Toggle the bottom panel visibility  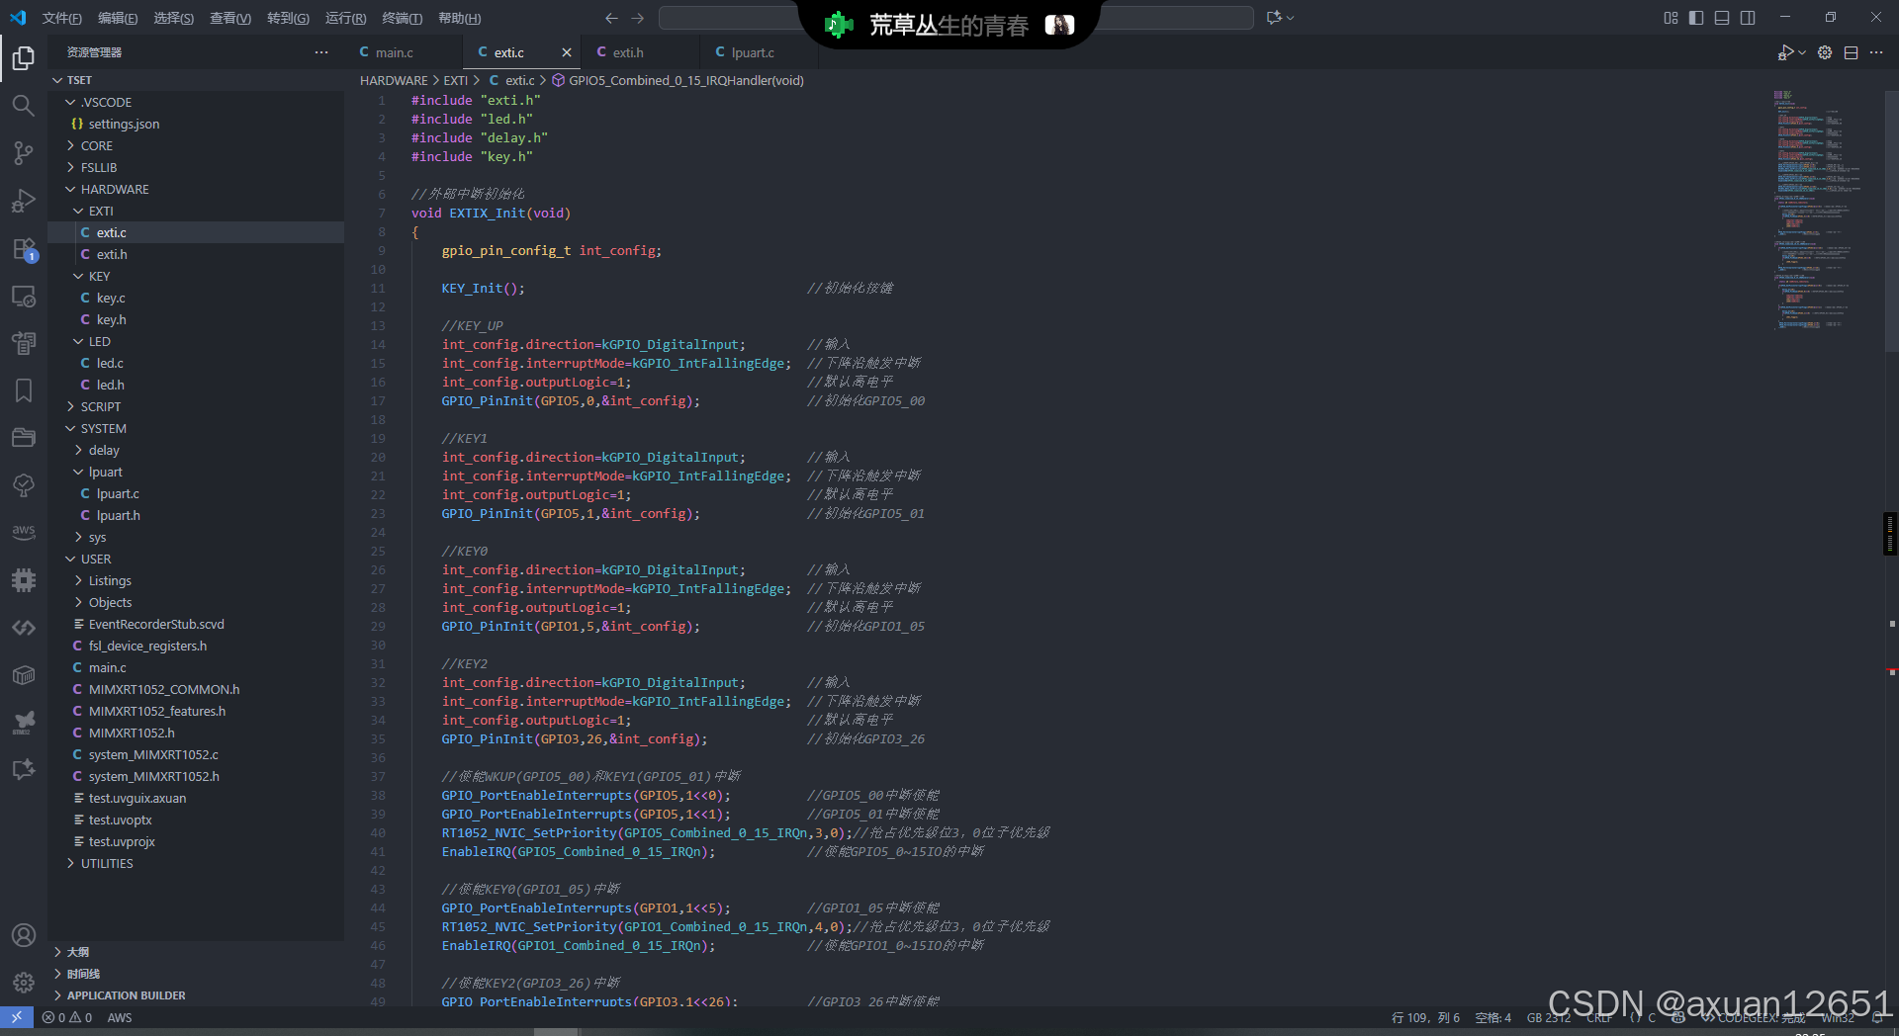coord(1722,18)
